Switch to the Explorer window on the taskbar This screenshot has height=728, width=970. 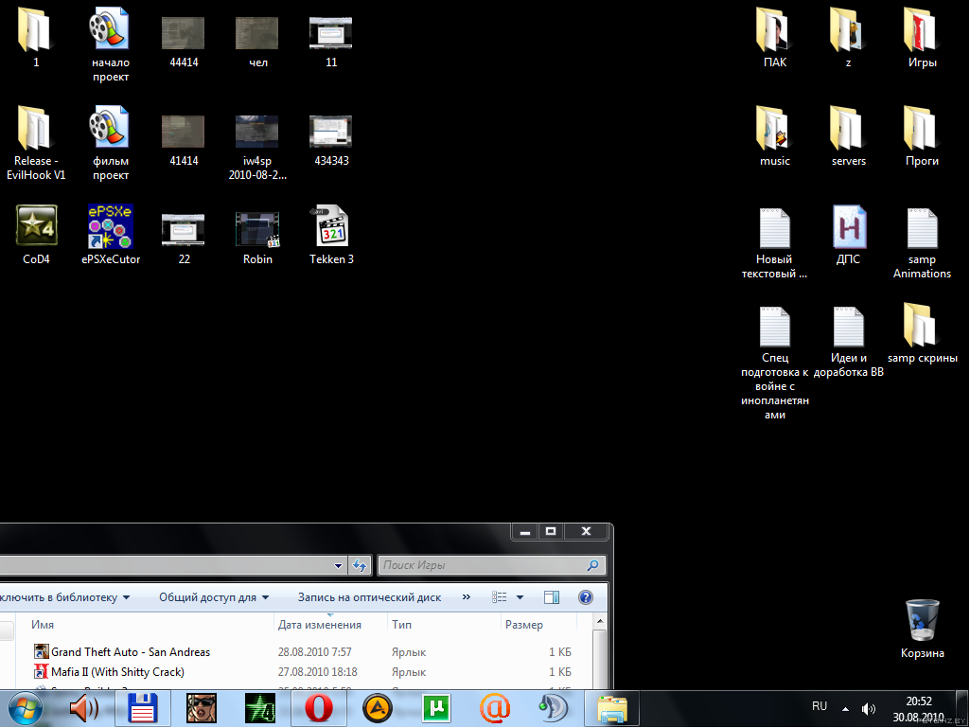coord(613,709)
